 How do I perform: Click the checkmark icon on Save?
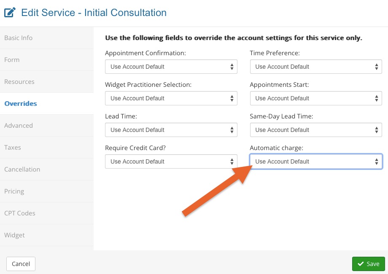point(361,264)
